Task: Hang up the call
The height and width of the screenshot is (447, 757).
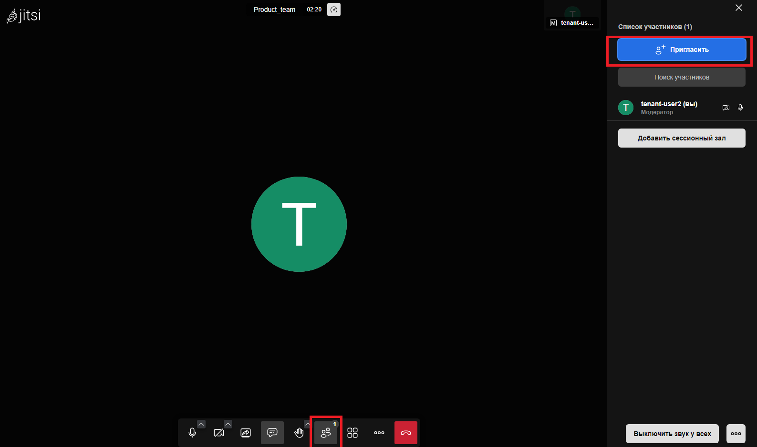Action: 406,433
